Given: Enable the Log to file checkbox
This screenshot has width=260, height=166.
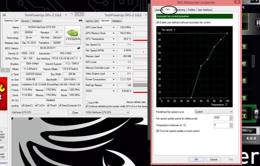Looking at the screenshot, I should click(x=87, y=102).
